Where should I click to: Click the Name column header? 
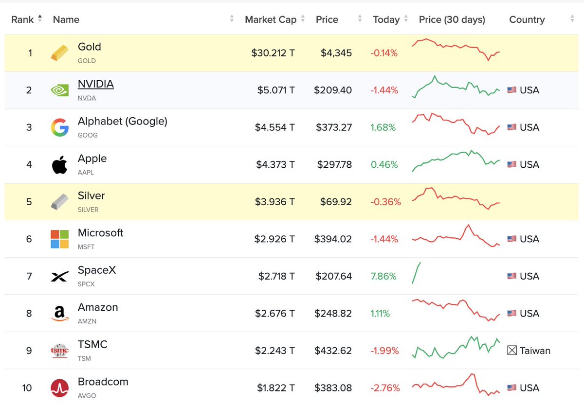pyautogui.click(x=66, y=19)
